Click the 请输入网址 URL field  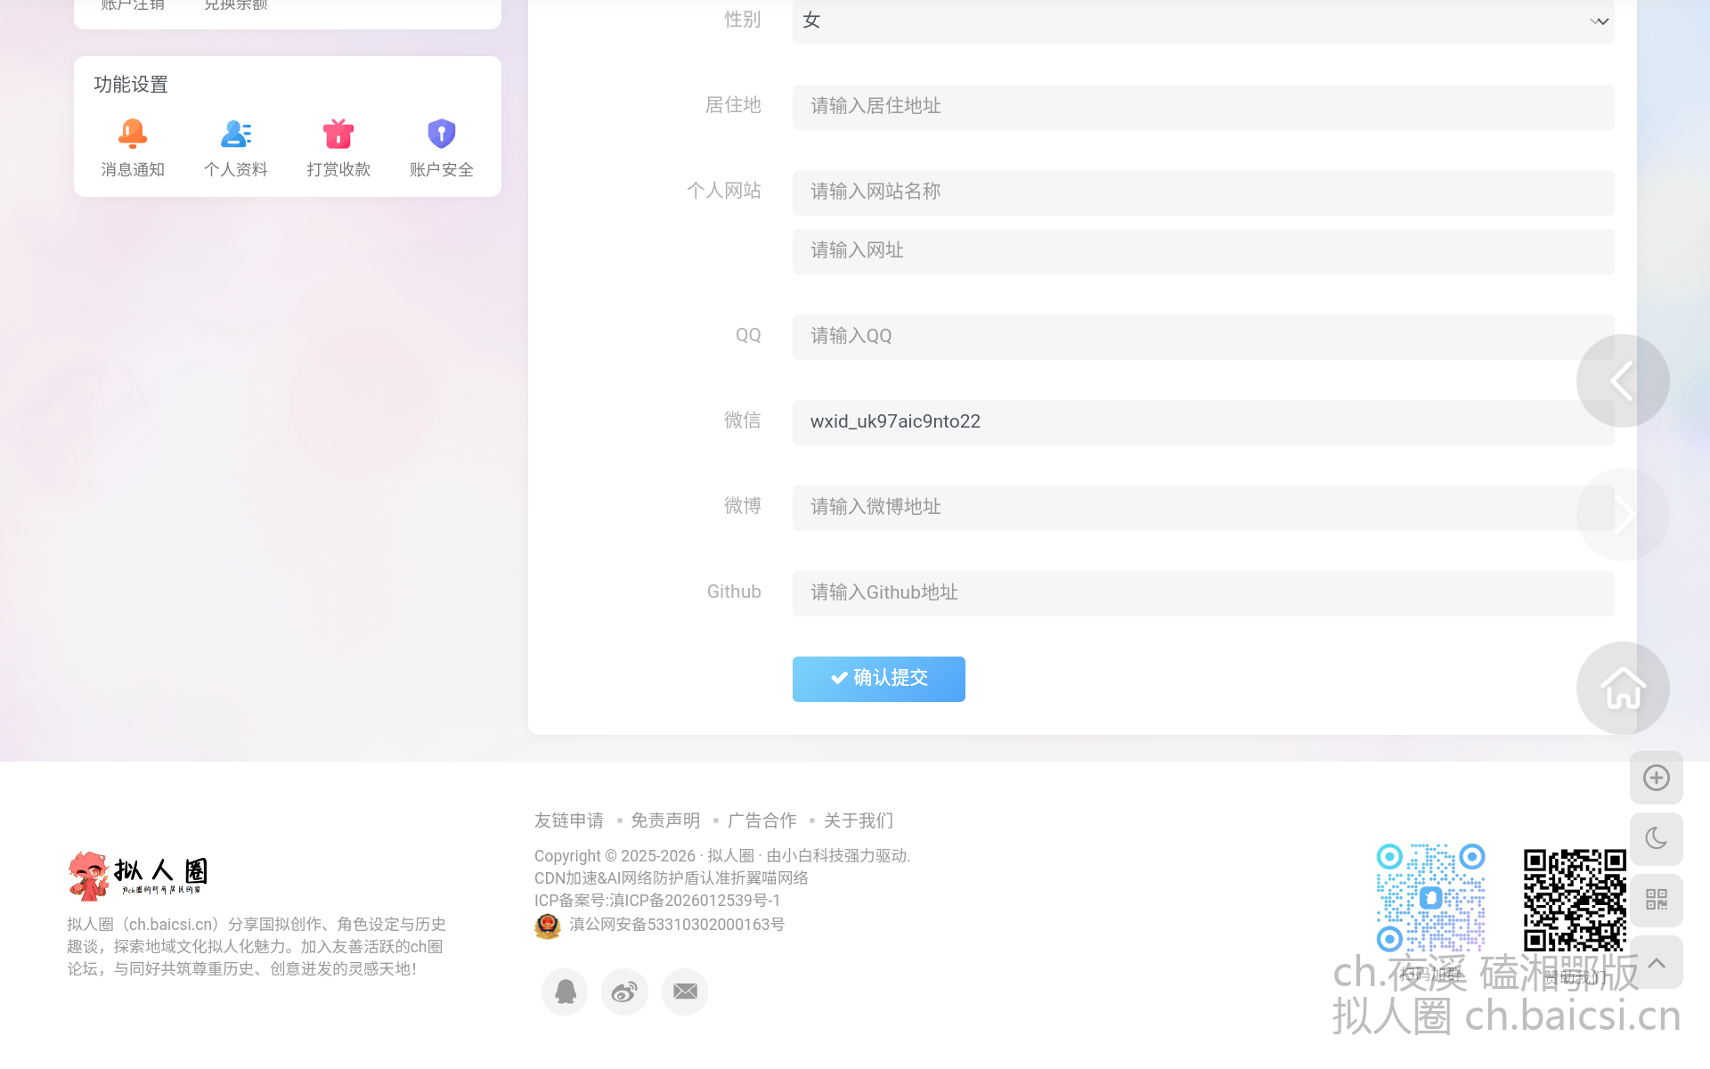pos(1203,251)
